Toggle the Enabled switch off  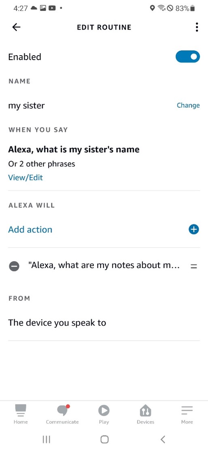tap(188, 57)
